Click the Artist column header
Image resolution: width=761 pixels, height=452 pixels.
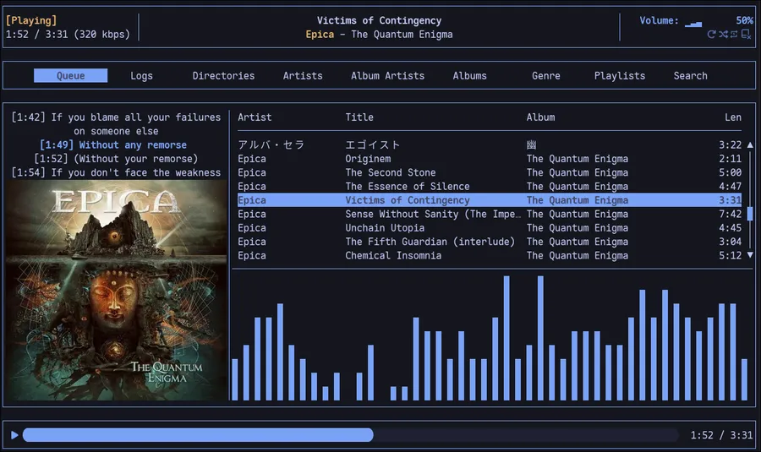click(x=255, y=117)
